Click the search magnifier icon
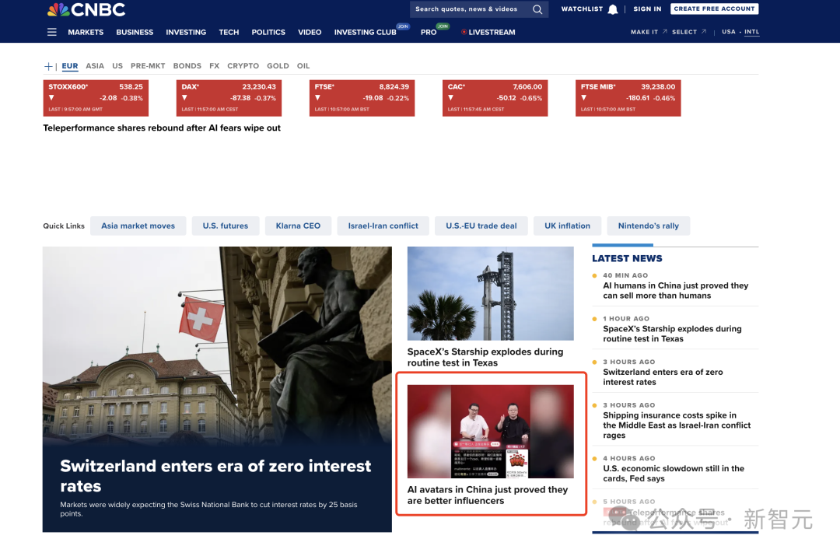840x553 pixels. click(537, 9)
